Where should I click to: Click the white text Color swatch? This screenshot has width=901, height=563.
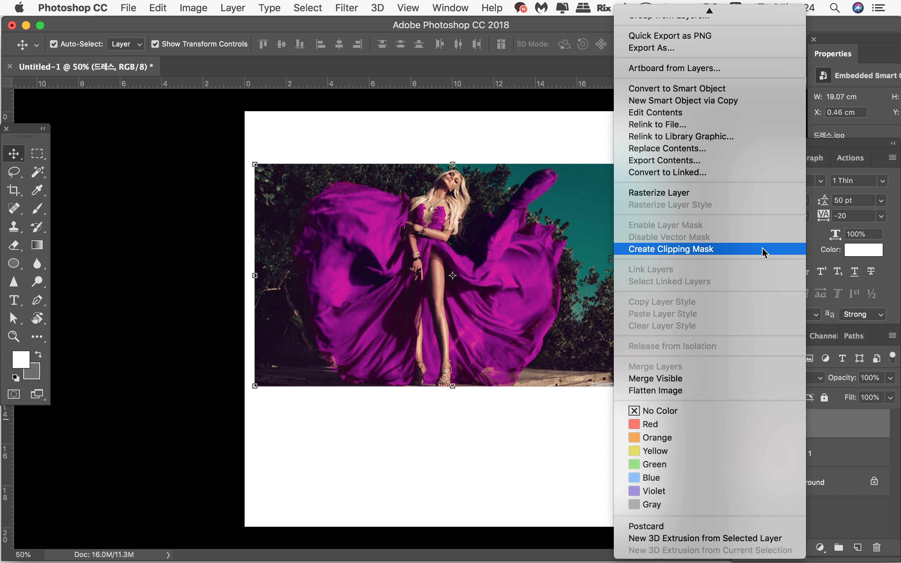(863, 250)
